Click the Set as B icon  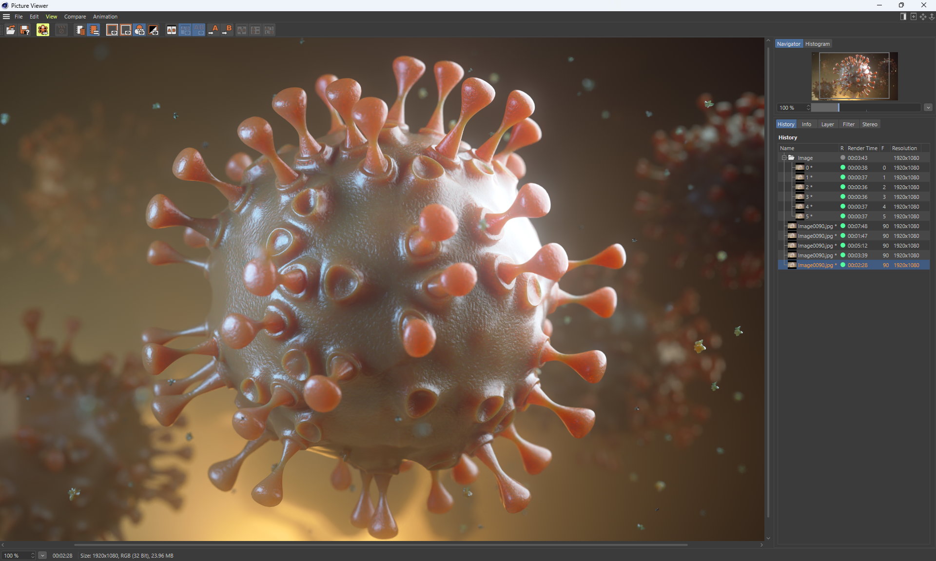[227, 30]
